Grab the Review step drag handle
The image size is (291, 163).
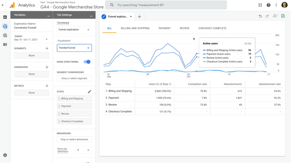coord(59,114)
